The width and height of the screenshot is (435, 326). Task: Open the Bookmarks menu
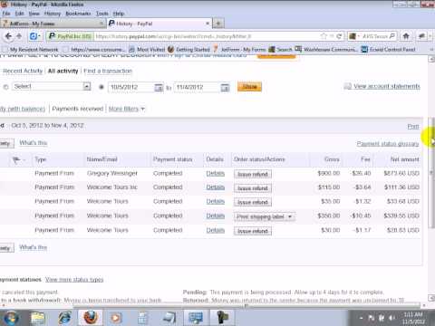pos(78,14)
